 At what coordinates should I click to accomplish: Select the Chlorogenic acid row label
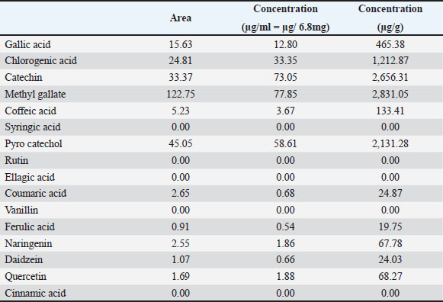point(40,60)
